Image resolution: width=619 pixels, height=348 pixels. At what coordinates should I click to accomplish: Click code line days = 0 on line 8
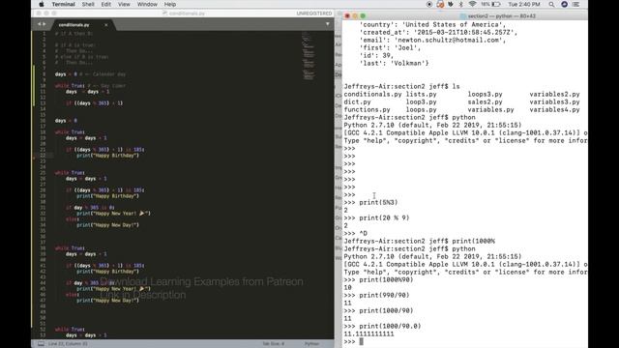pos(66,74)
